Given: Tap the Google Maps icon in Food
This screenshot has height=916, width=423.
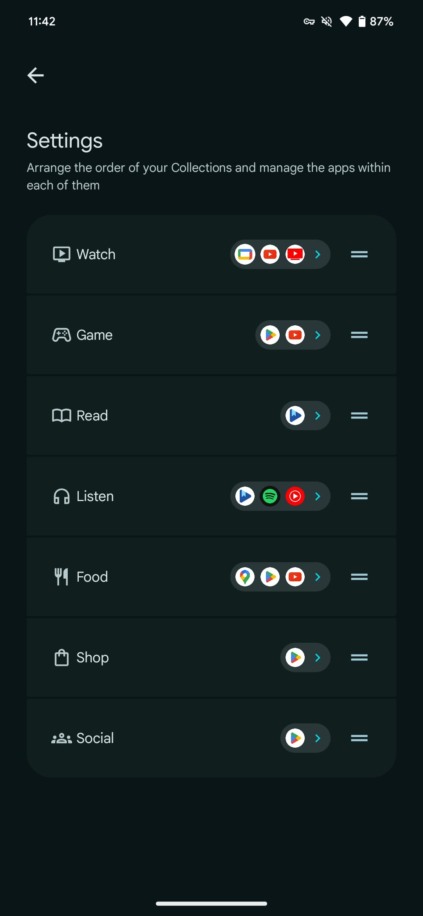Looking at the screenshot, I should pos(245,577).
